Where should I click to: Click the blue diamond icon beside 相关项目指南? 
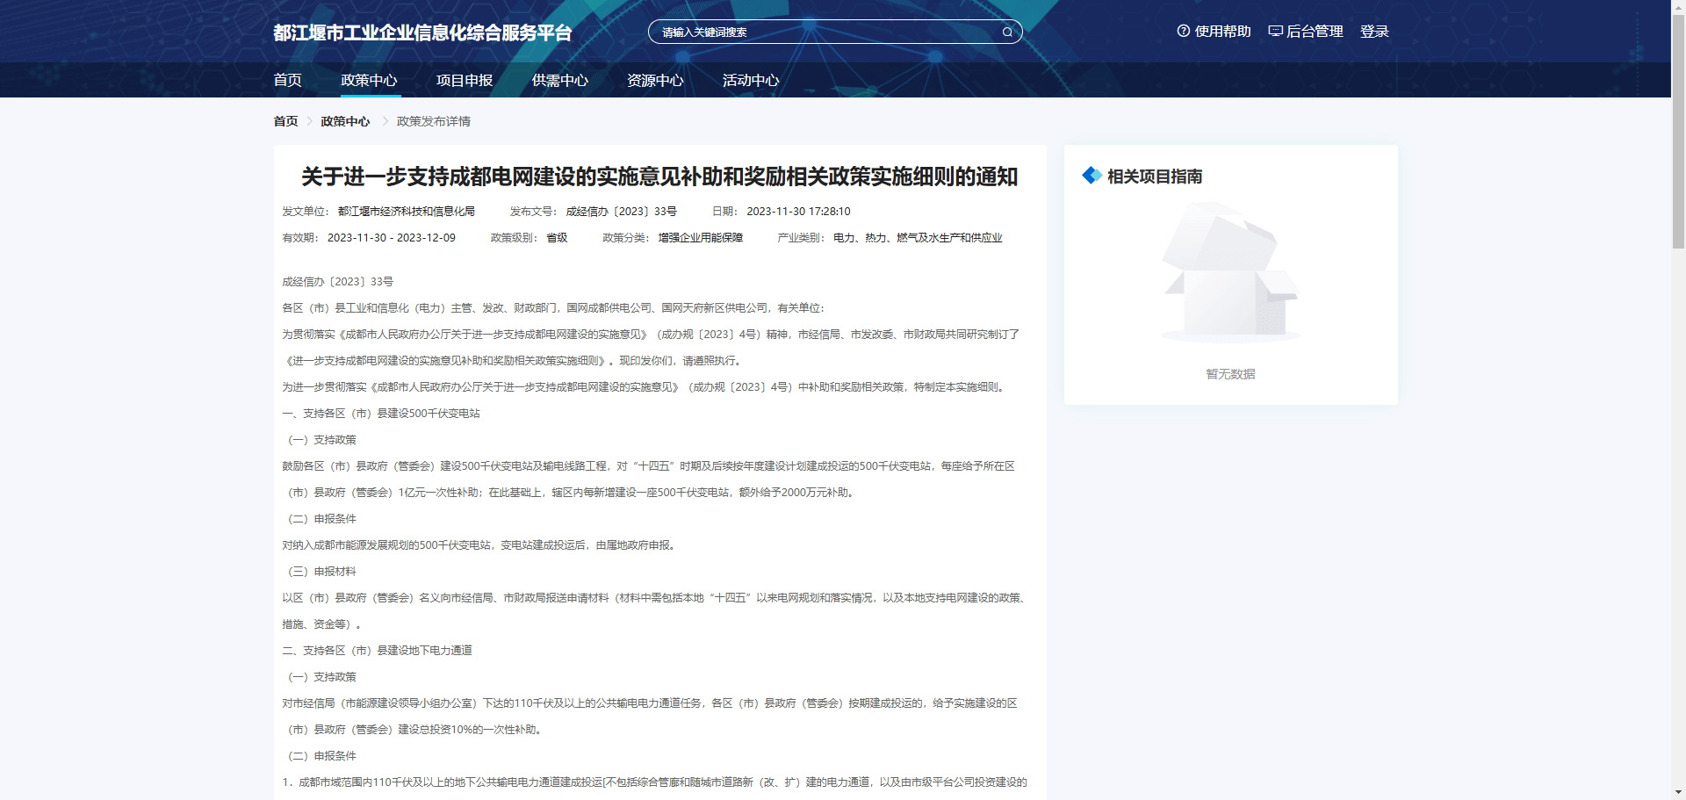click(x=1092, y=176)
